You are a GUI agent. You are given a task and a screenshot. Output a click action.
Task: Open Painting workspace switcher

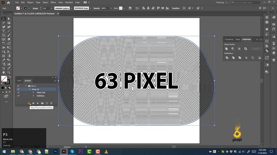(x=222, y=3)
